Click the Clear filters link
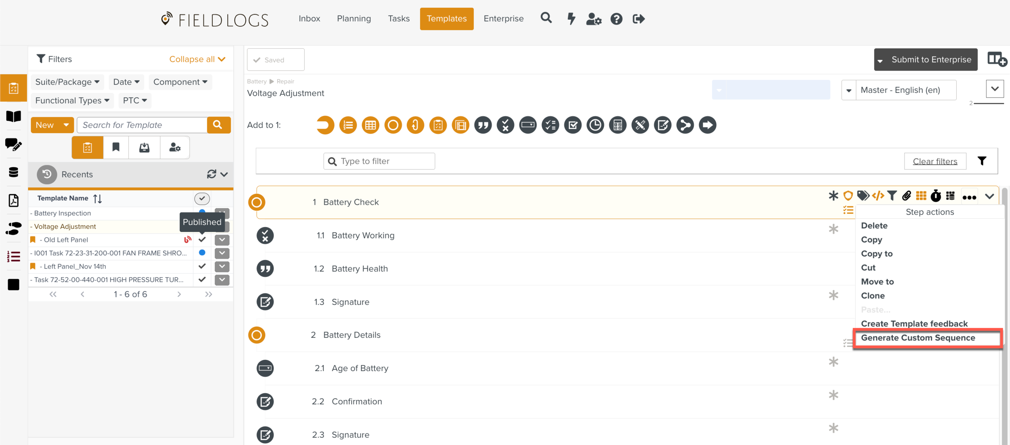 tap(935, 161)
